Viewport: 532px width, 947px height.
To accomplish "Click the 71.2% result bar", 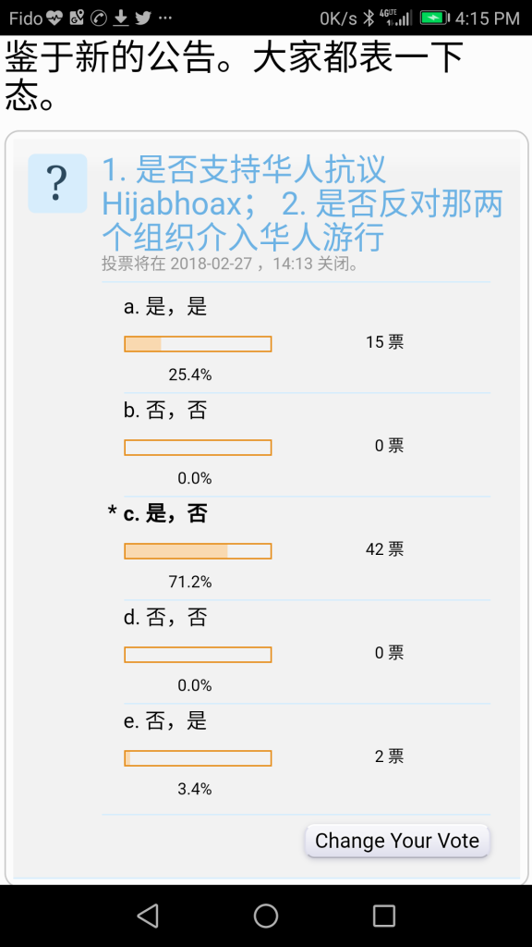I will tap(198, 551).
